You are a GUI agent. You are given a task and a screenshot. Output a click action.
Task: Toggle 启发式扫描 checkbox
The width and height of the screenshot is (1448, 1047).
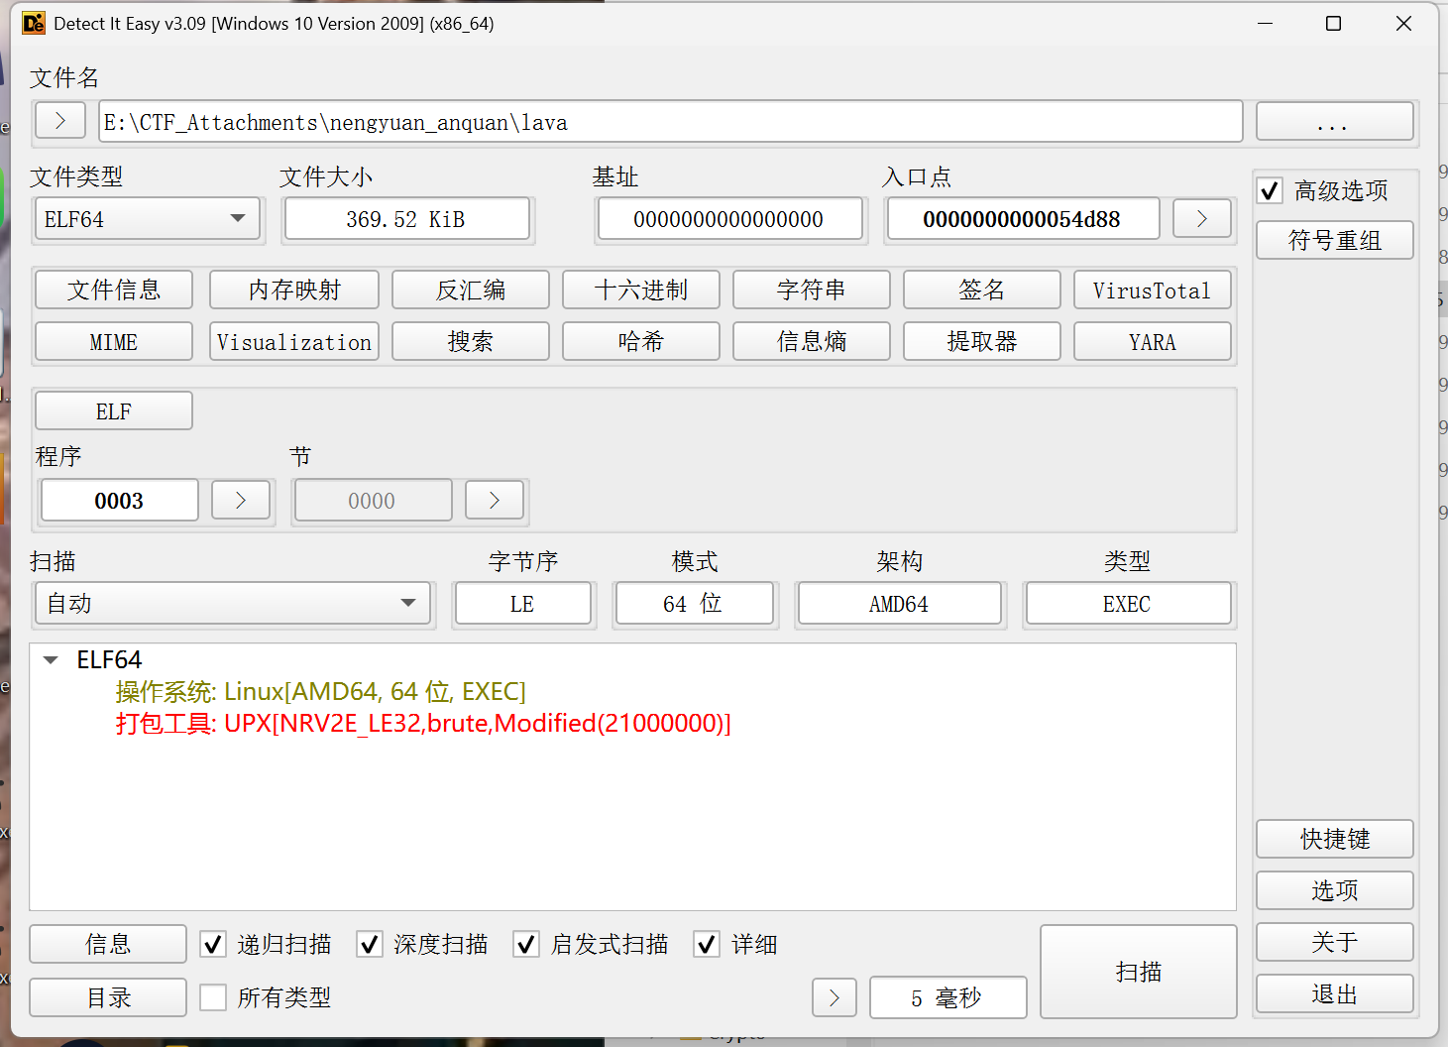(526, 944)
